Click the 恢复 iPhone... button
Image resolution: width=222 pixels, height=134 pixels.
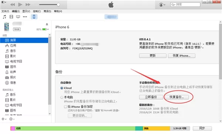pos(182,56)
